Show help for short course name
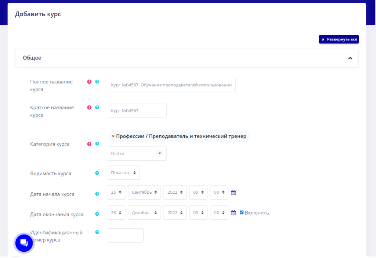 click(x=97, y=107)
